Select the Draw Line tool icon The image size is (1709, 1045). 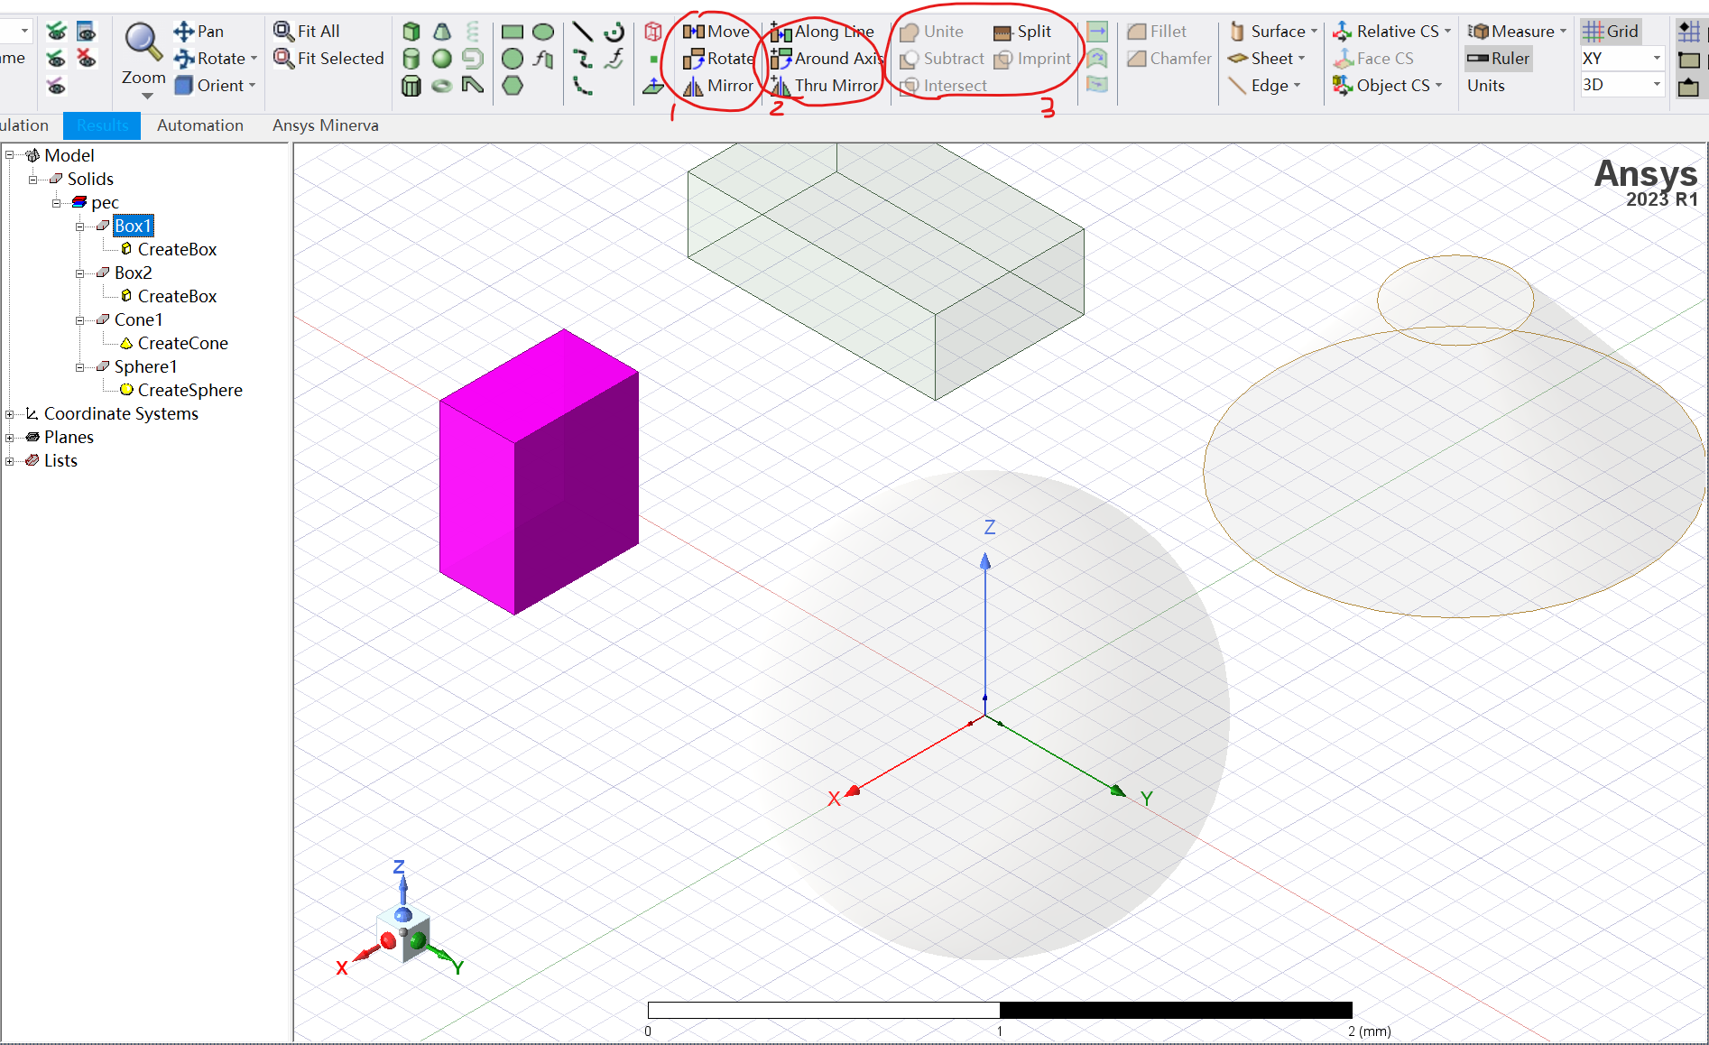pyautogui.click(x=583, y=32)
